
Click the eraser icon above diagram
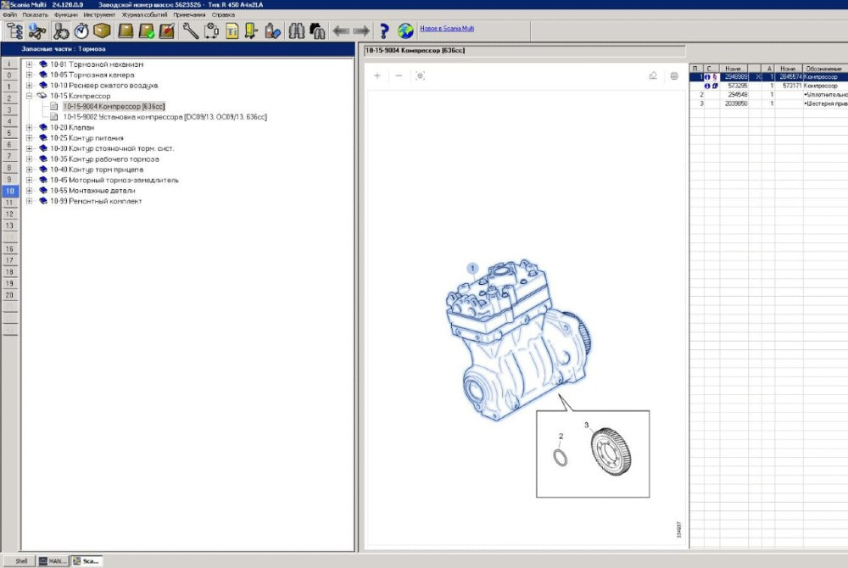point(652,75)
